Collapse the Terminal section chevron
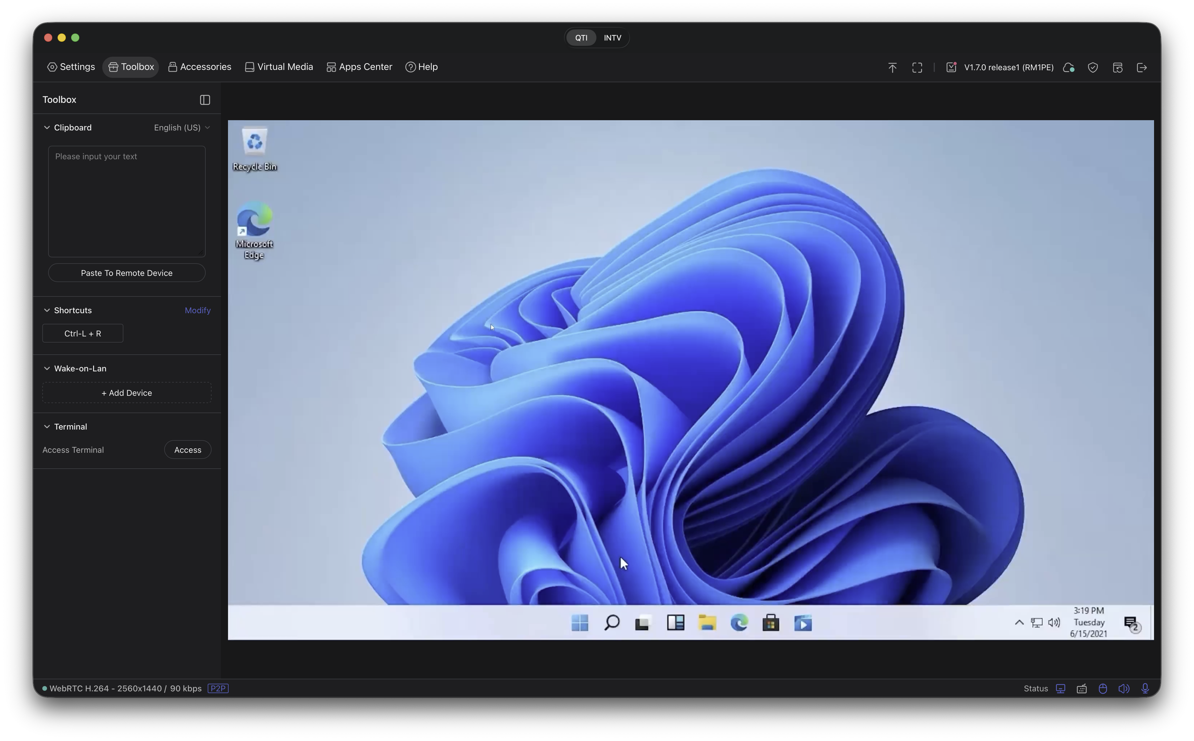1194x741 pixels. [x=47, y=426]
